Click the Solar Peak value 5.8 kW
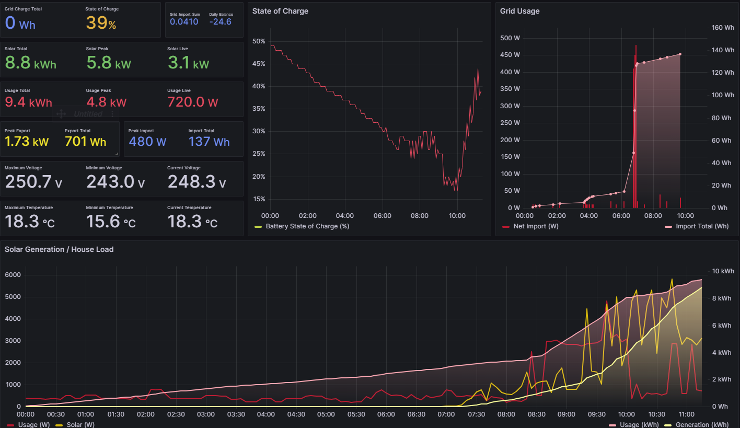Screen dimensions: 740x428 pos(109,63)
